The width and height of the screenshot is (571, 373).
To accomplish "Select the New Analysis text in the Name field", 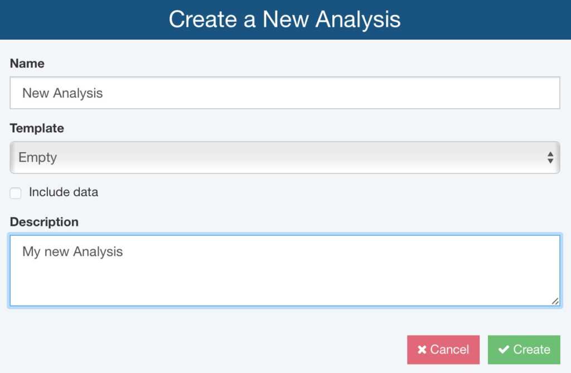I will pyautogui.click(x=62, y=93).
